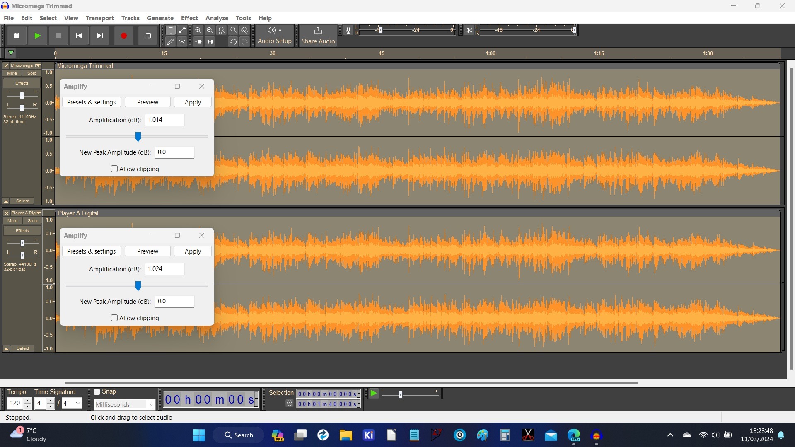Image resolution: width=795 pixels, height=447 pixels.
Task: Click Apply in the upper Amplify dialog
Action: (193, 102)
